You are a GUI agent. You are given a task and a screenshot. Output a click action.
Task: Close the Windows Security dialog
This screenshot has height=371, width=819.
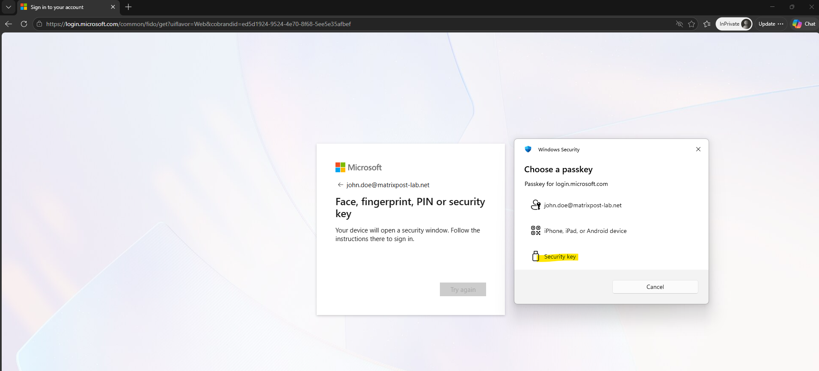(698, 149)
